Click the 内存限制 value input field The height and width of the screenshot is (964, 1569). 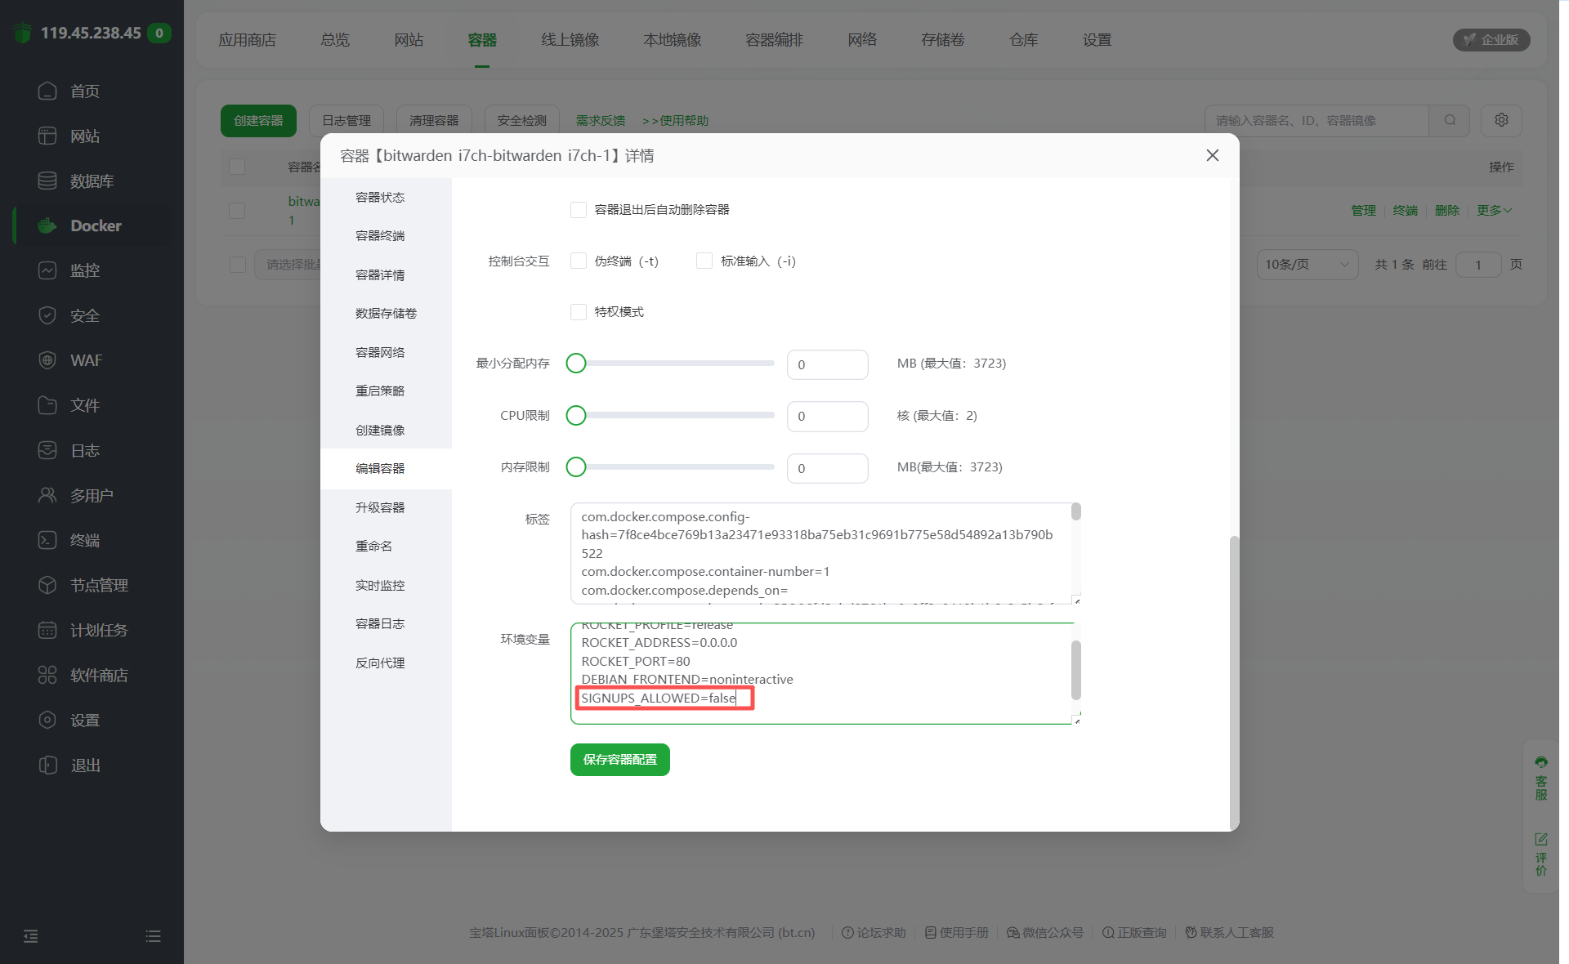pos(827,468)
